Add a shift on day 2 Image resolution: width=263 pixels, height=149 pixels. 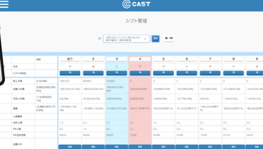click(x=93, y=73)
